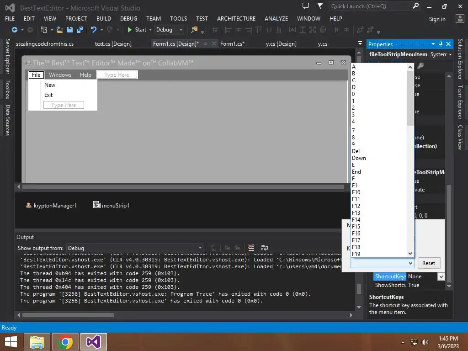Viewport: 468px width, 351px height.
Task: Open ShortcutKeys None value dropdown
Action: (x=441, y=277)
